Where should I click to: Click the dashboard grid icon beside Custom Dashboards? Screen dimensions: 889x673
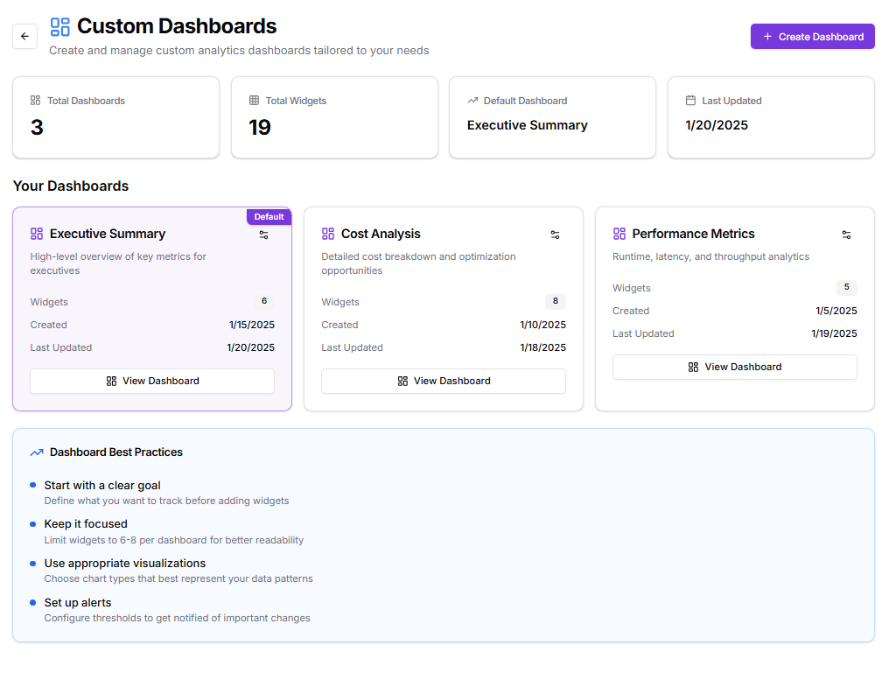pos(59,26)
